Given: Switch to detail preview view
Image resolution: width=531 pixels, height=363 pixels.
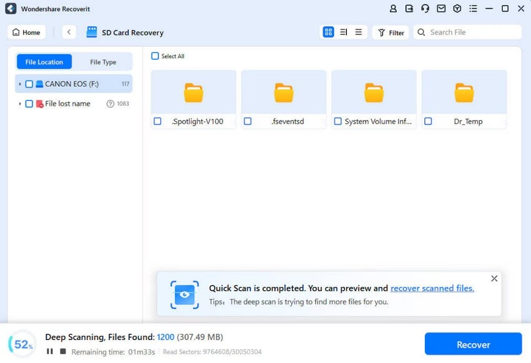Looking at the screenshot, I should 344,32.
